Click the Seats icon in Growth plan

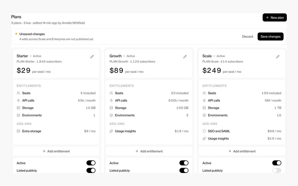pyautogui.click(x=111, y=93)
